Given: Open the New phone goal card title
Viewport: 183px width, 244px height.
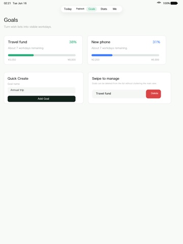Looking at the screenshot, I should [101, 42].
